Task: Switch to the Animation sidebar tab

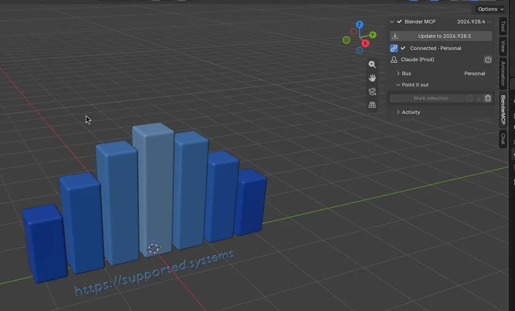Action: [503, 74]
